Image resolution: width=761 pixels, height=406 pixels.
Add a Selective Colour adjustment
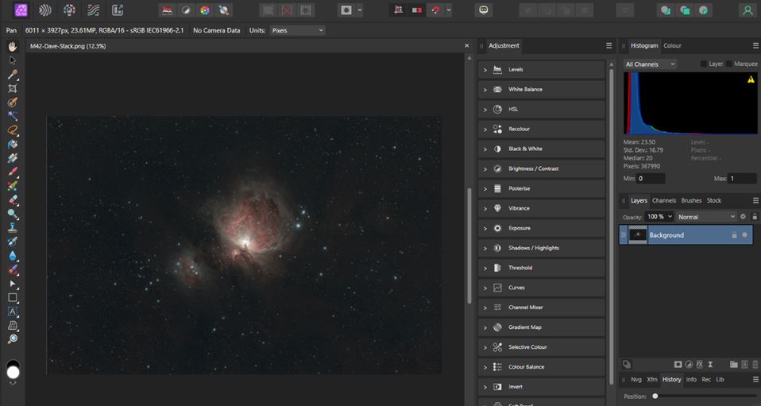click(x=541, y=346)
